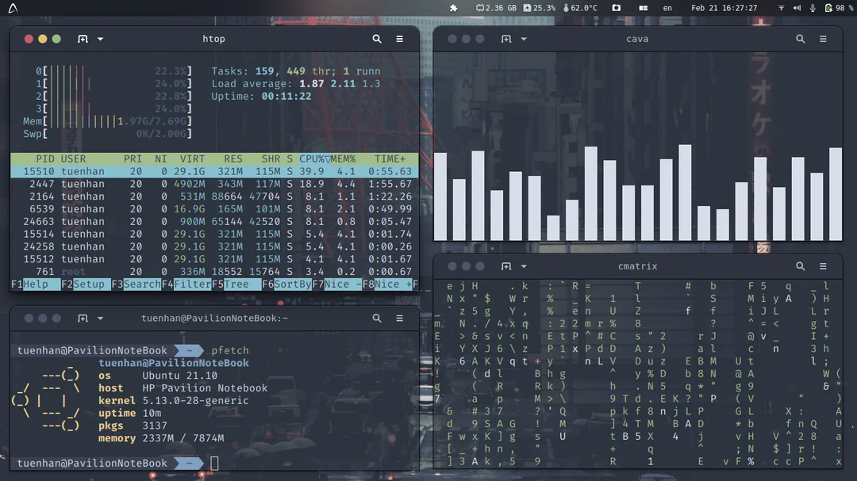Click F4 Filter in htop footer
Screen dimensions: 857x481
pos(186,284)
